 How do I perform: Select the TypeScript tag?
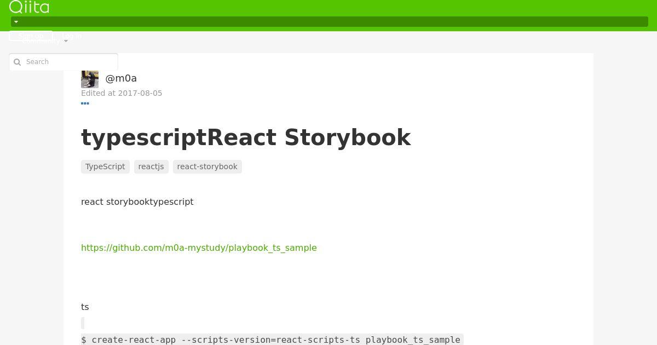pyautogui.click(x=105, y=166)
